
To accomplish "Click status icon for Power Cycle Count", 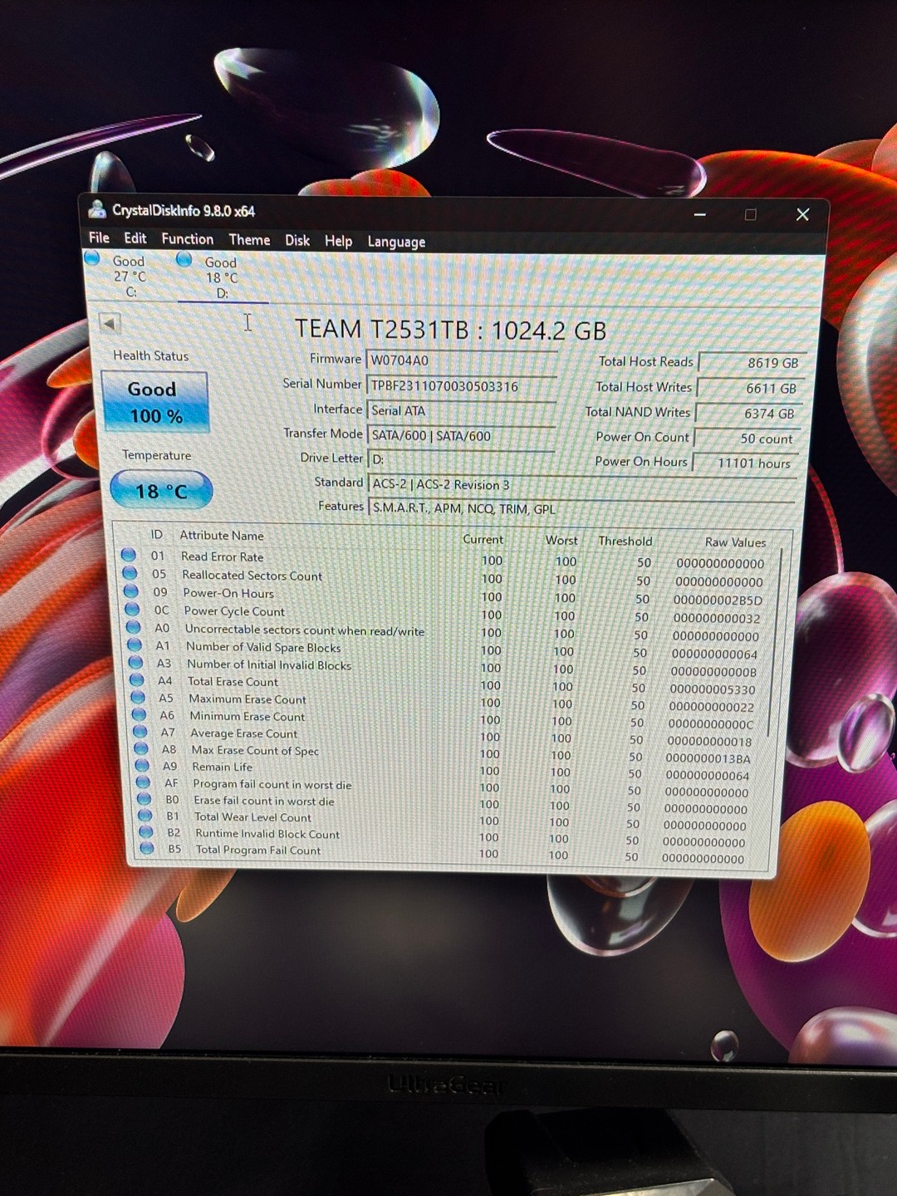I will 132,610.
